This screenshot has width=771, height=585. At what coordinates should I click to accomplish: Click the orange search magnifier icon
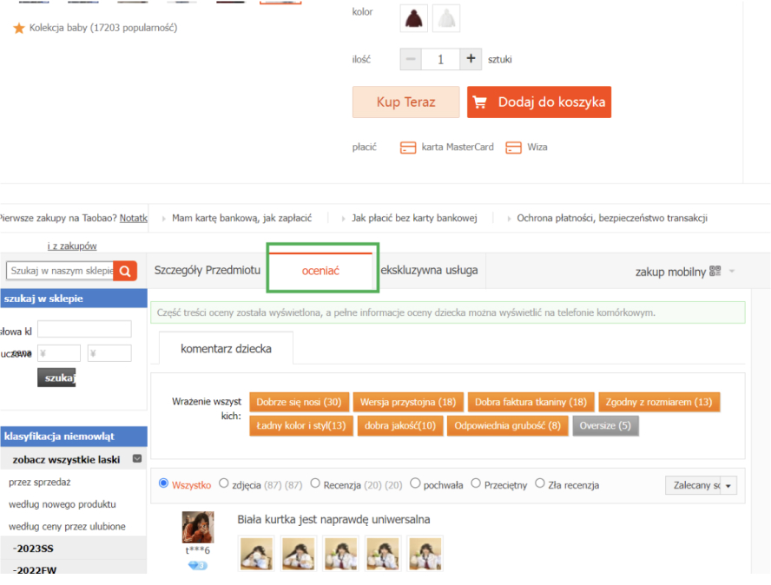pyautogui.click(x=126, y=271)
